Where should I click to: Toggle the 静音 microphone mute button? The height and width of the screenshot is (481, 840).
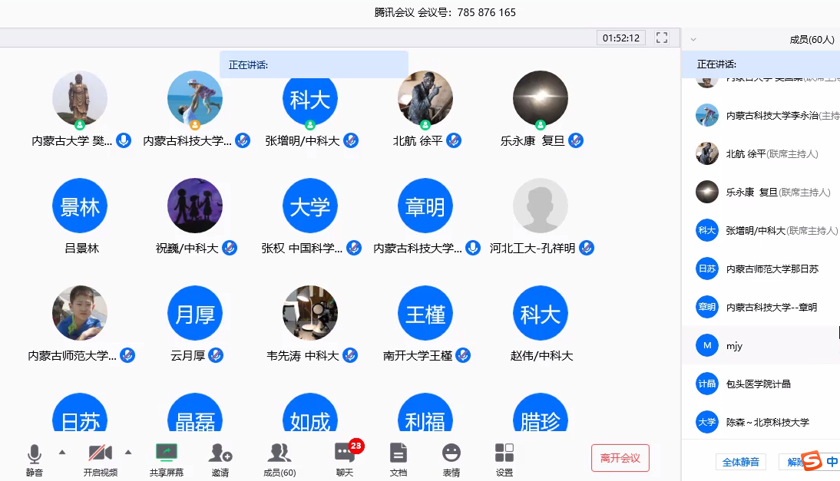pyautogui.click(x=35, y=457)
